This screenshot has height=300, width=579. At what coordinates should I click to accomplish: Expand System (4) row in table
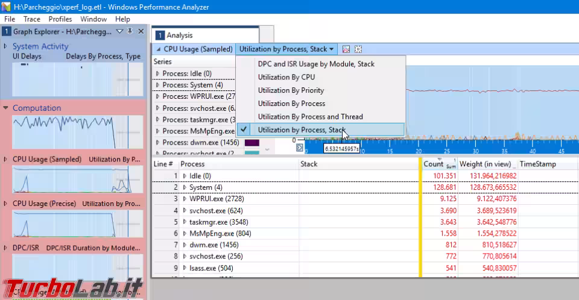pyautogui.click(x=185, y=187)
